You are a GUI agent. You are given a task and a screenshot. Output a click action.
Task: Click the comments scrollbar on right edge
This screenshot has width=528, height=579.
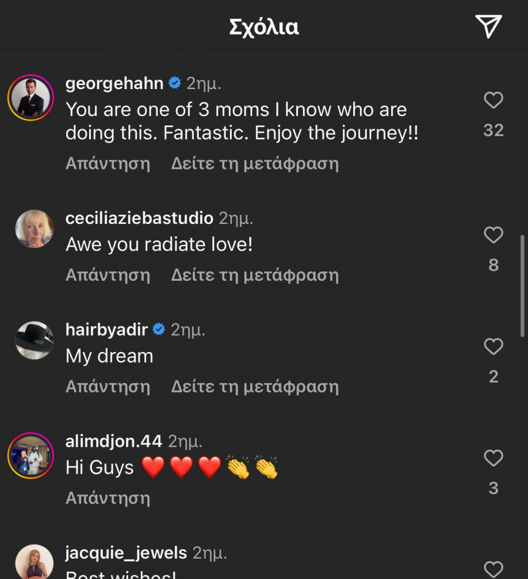point(522,286)
